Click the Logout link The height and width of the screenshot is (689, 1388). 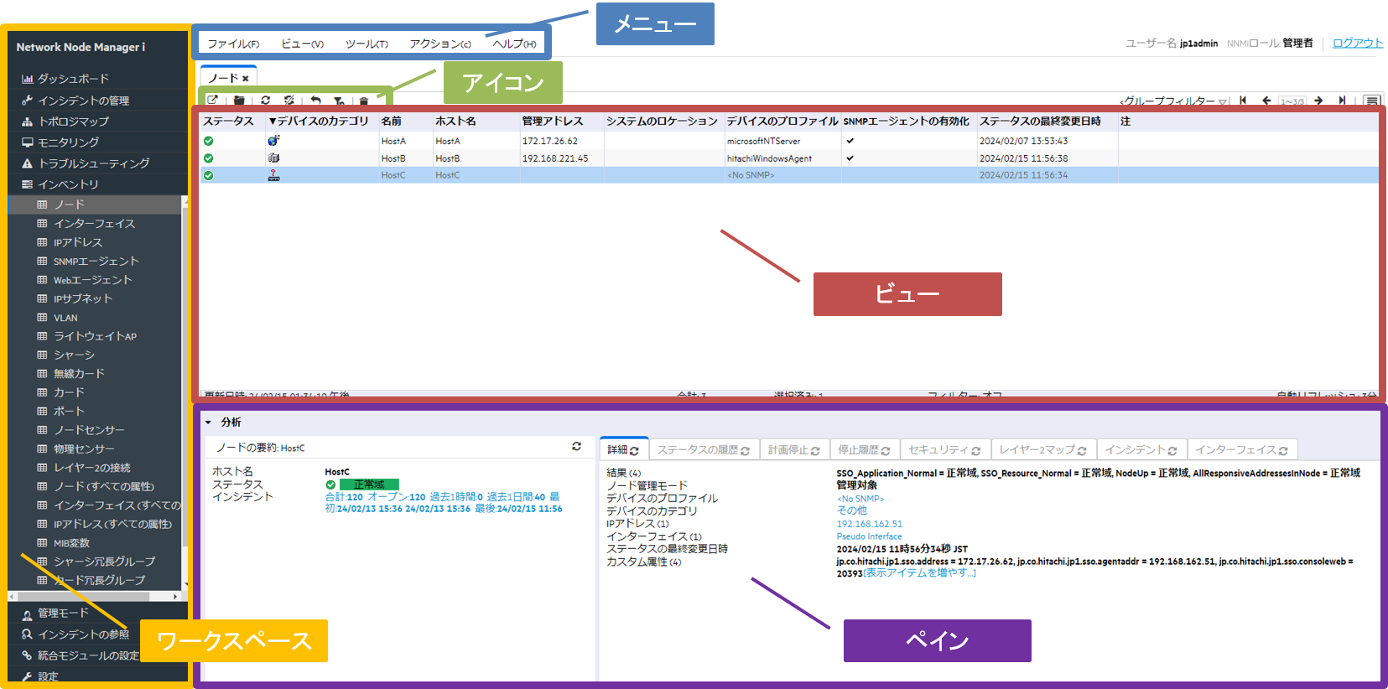click(1357, 43)
